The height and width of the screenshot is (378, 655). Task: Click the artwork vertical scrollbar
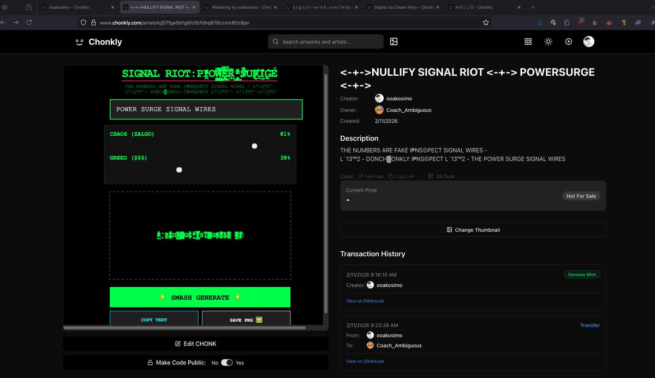click(x=326, y=194)
